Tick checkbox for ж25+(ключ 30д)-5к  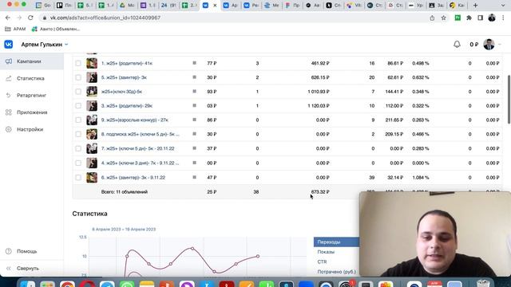point(78,92)
